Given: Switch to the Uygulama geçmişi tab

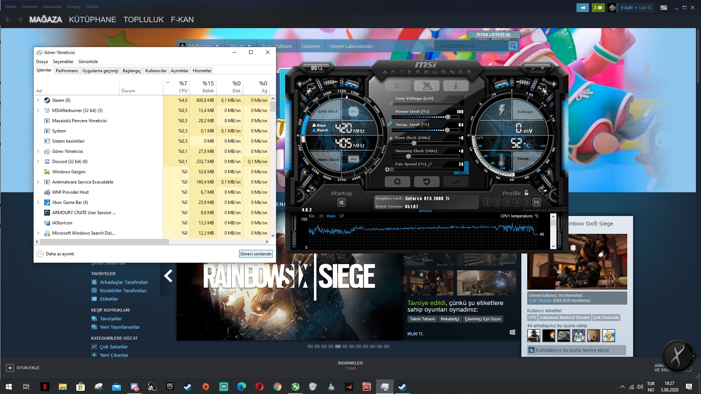Looking at the screenshot, I should [100, 71].
